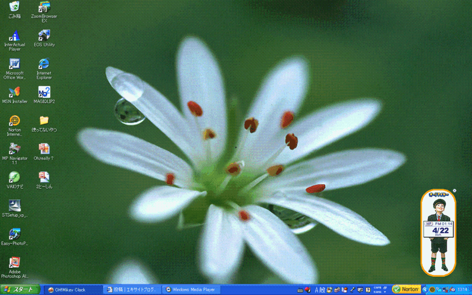This screenshot has width=472, height=295.
Task: Open the Norton status indicator in taskbar
Action: click(x=406, y=290)
